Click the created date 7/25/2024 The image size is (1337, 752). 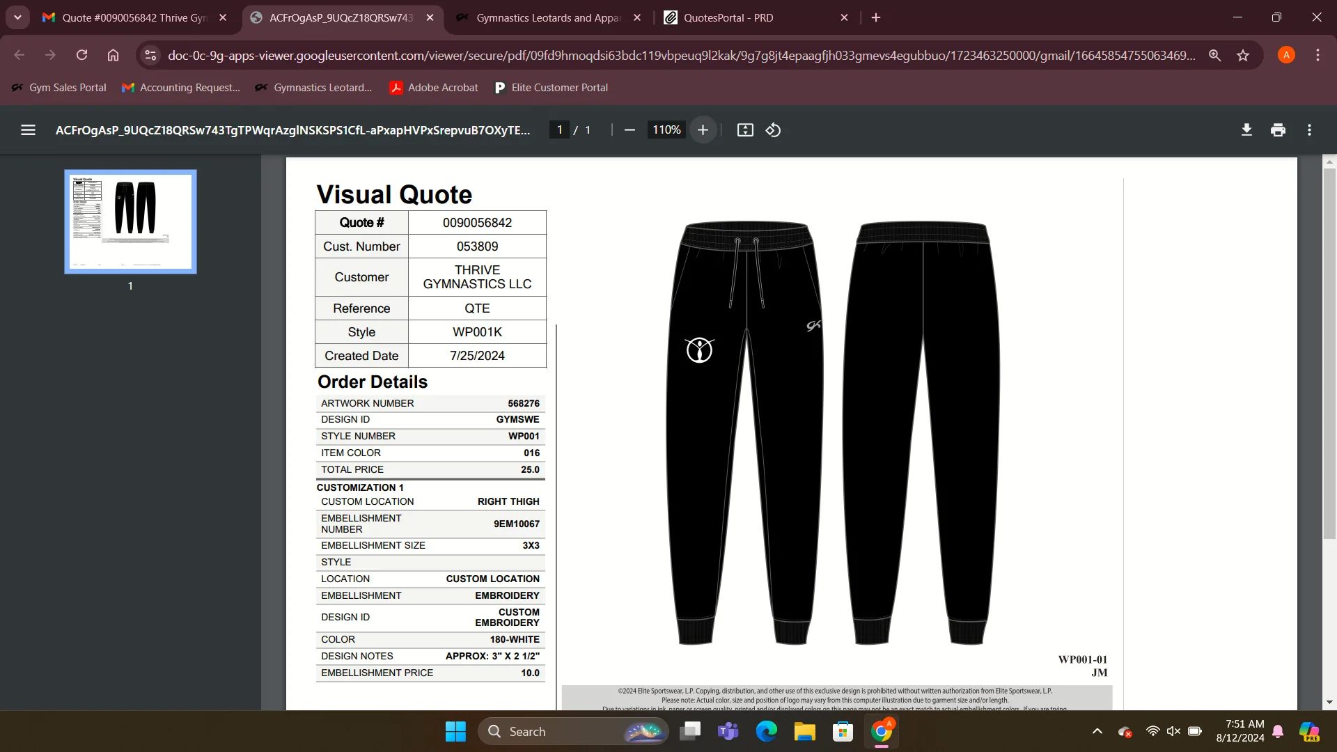coord(477,356)
